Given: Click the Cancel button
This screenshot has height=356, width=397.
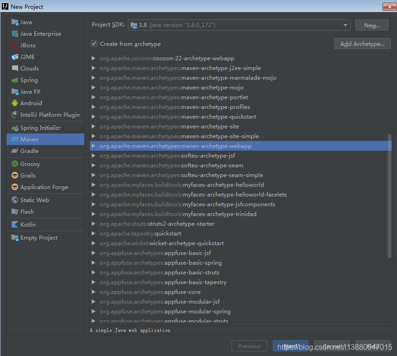Looking at the screenshot, I should 332,346.
